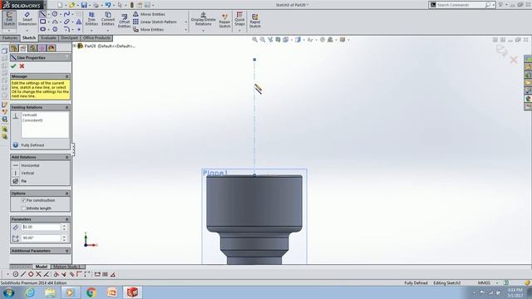Select Coincident1 in Existing Relations list

coord(32,120)
